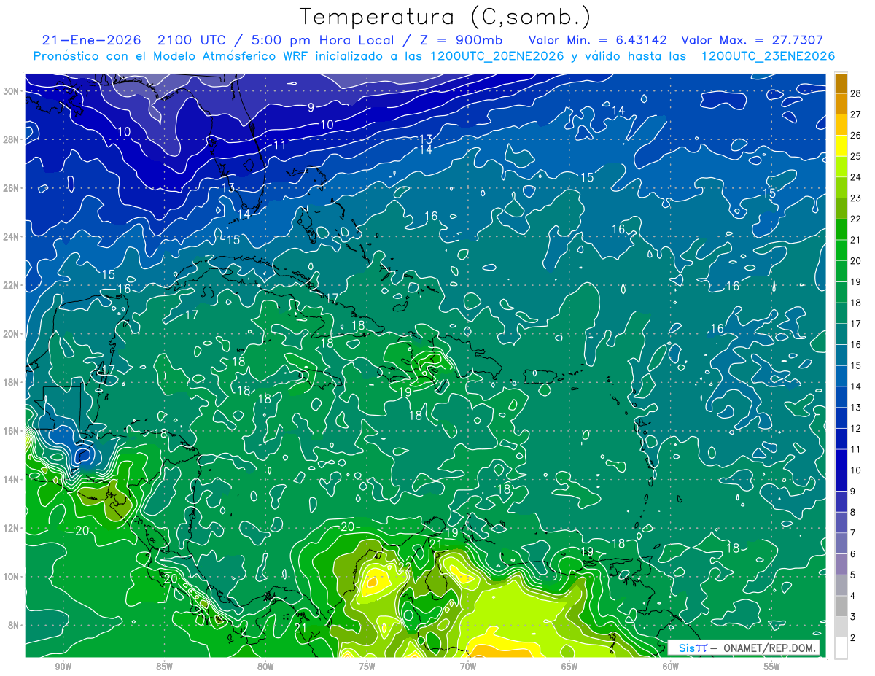Click latitude label "14N"

point(12,480)
